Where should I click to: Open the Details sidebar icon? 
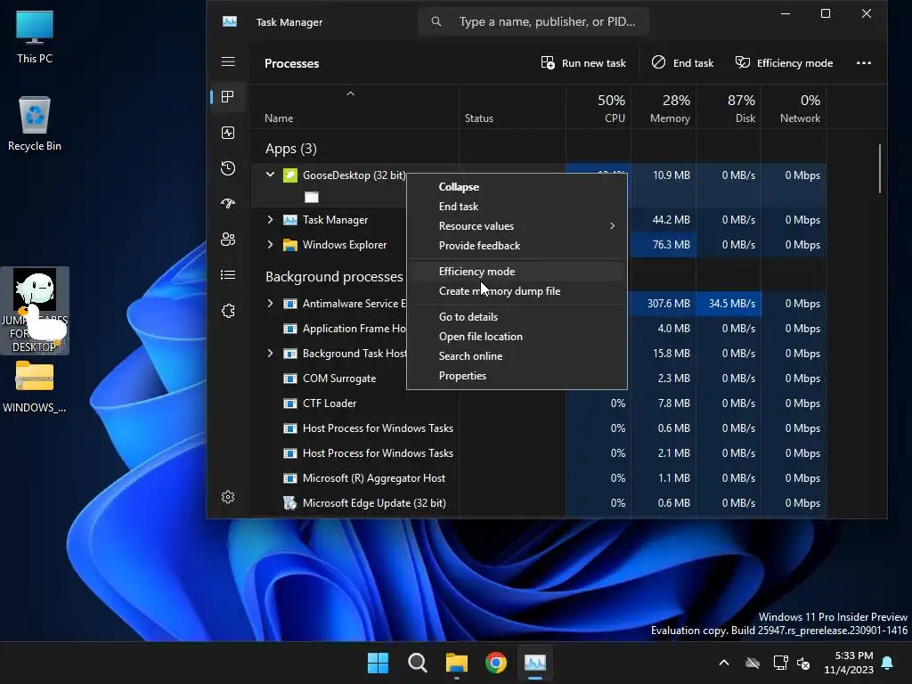[228, 275]
